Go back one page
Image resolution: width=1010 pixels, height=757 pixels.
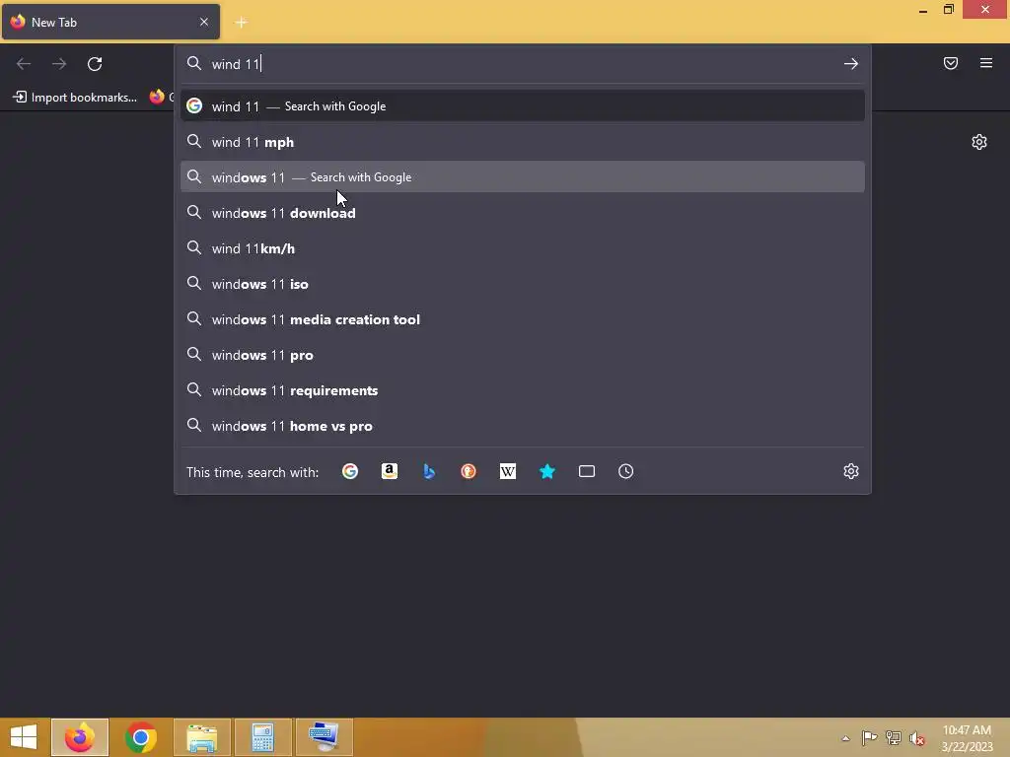click(24, 64)
